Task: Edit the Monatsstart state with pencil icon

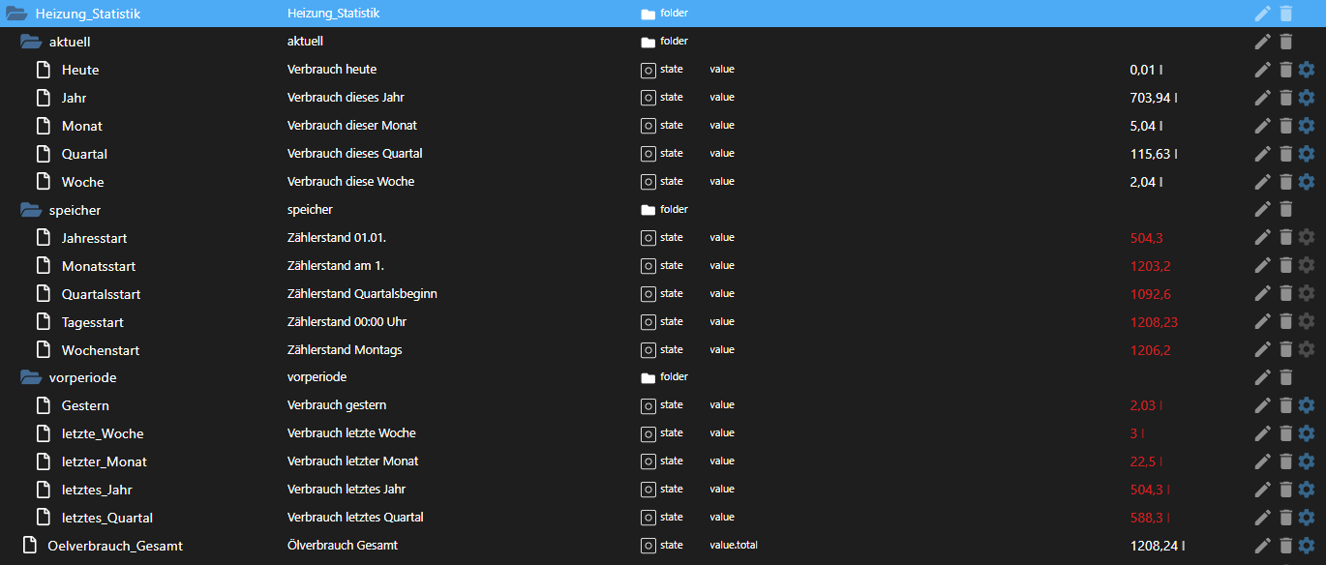Action: pyautogui.click(x=1262, y=265)
